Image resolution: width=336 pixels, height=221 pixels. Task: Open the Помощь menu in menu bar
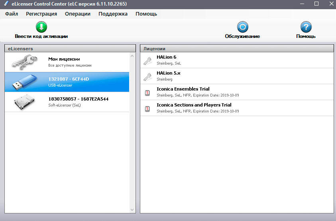146,14
